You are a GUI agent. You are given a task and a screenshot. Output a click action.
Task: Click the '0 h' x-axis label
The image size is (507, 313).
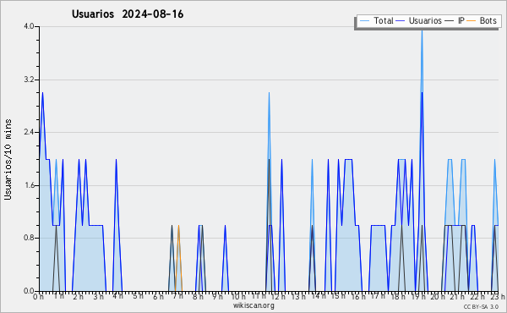(38, 297)
